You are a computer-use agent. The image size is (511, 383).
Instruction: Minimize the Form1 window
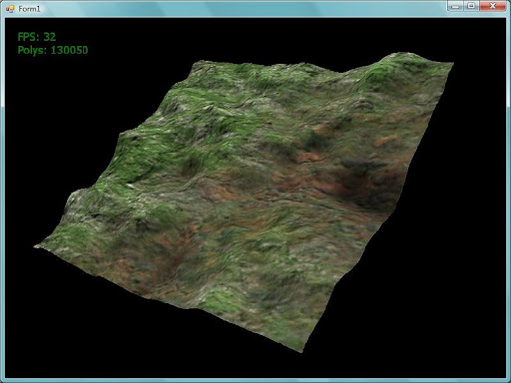pos(455,6)
